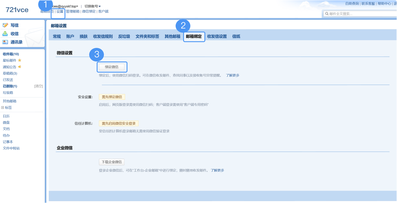Image resolution: width=397 pixels, height=203 pixels.
Task: Select the 收发信设置 tab
Action: [x=217, y=37]
